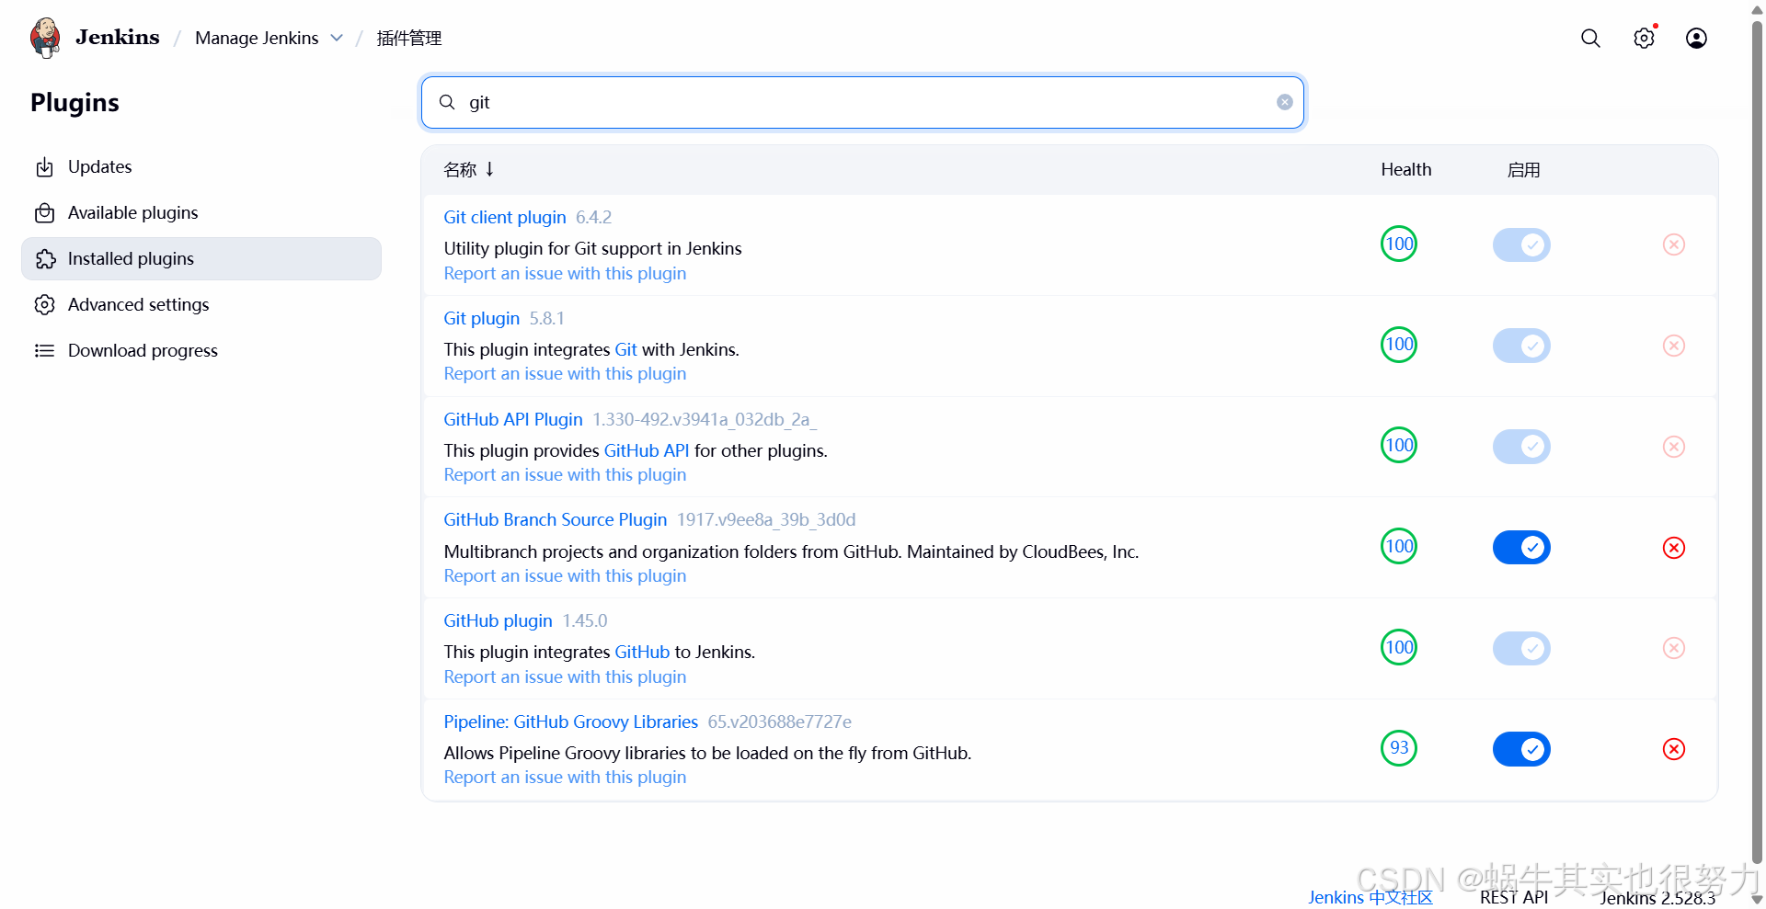Click the health score of Git client plugin

click(x=1399, y=244)
